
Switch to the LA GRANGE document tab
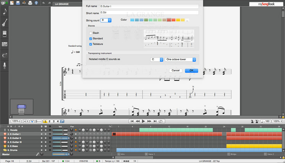click(62, 4)
